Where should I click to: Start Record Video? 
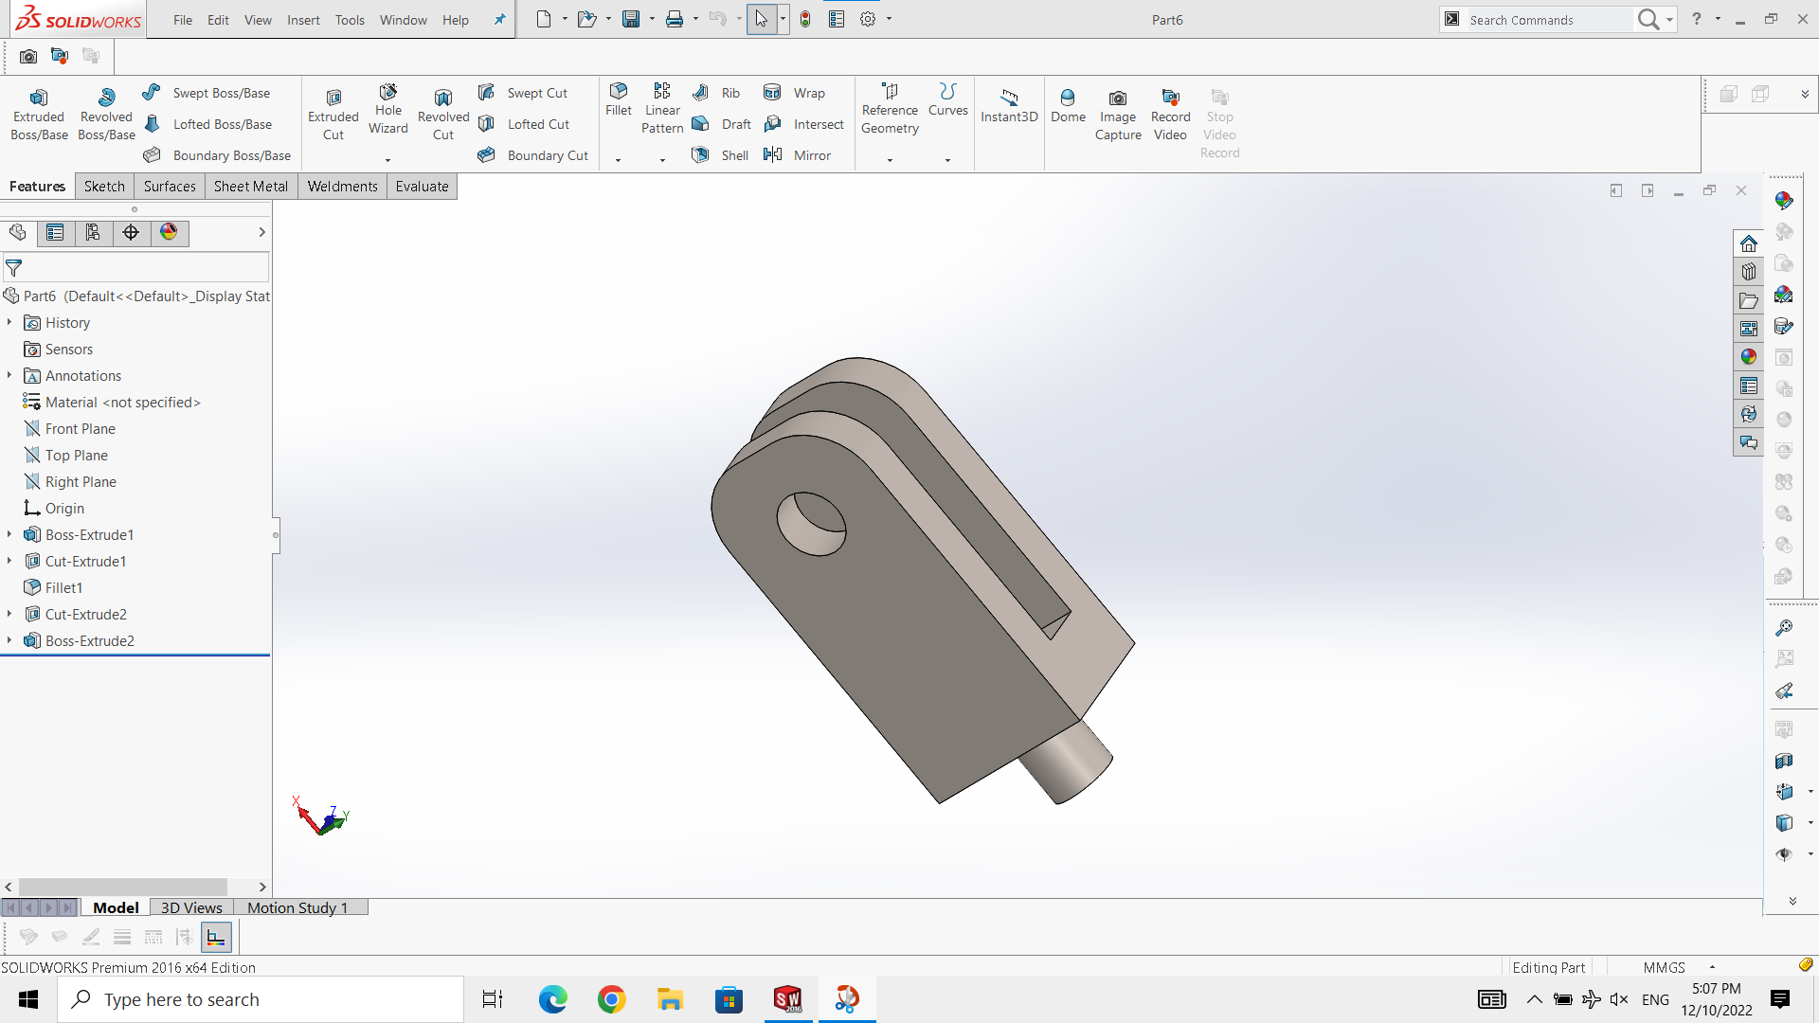(x=1170, y=115)
